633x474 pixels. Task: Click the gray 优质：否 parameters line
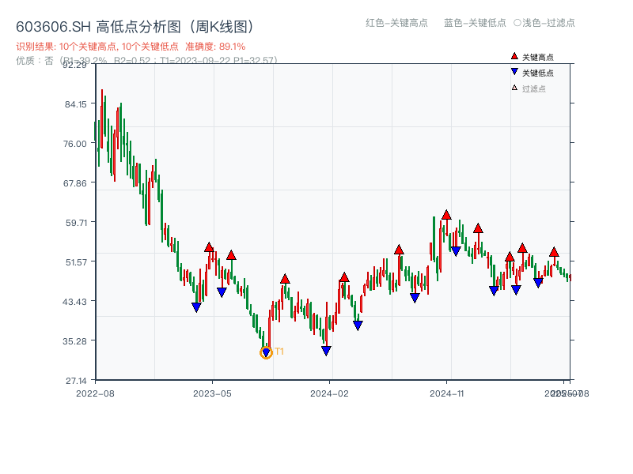(146, 61)
